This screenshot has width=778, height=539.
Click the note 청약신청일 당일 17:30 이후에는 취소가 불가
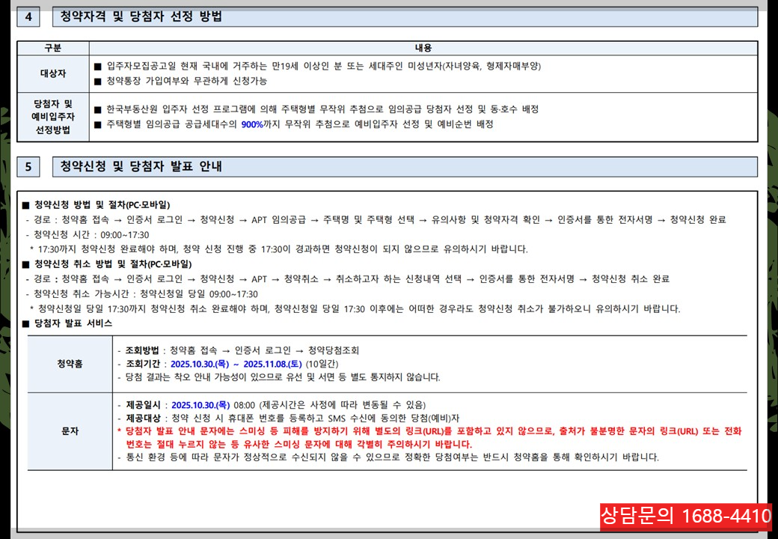355,308
